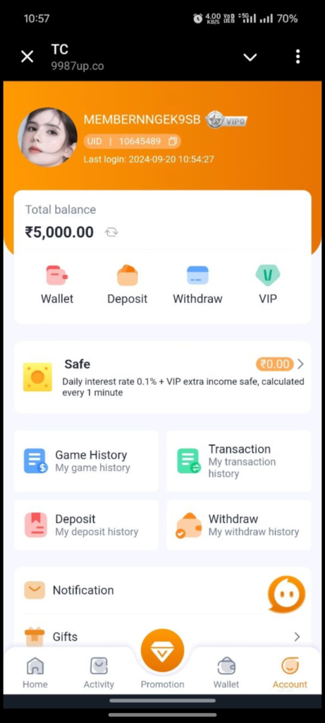Open the orange customer support chat bubble
The image size is (325, 723).
(286, 594)
